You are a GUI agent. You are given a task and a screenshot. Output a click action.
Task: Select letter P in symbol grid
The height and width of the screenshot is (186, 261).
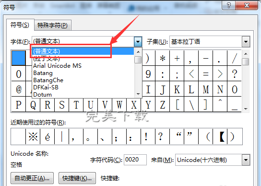click(19, 104)
